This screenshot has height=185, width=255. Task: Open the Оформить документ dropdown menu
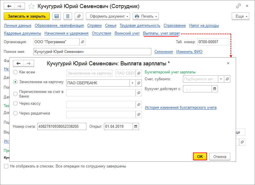pos(108,16)
